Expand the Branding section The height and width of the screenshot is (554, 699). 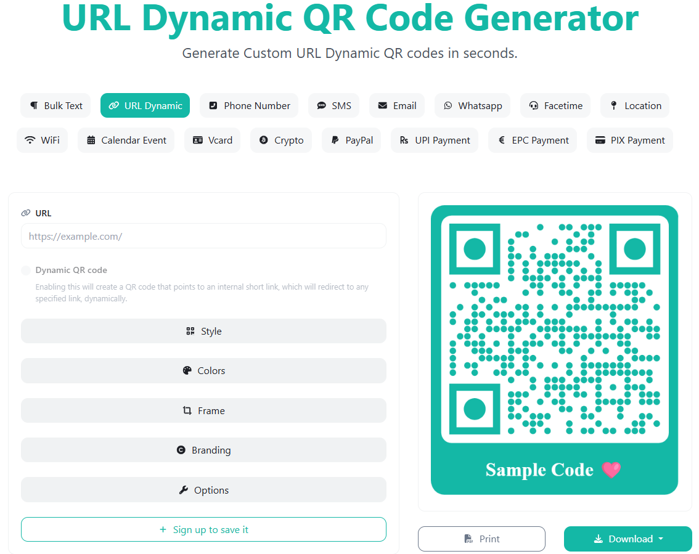coord(203,450)
